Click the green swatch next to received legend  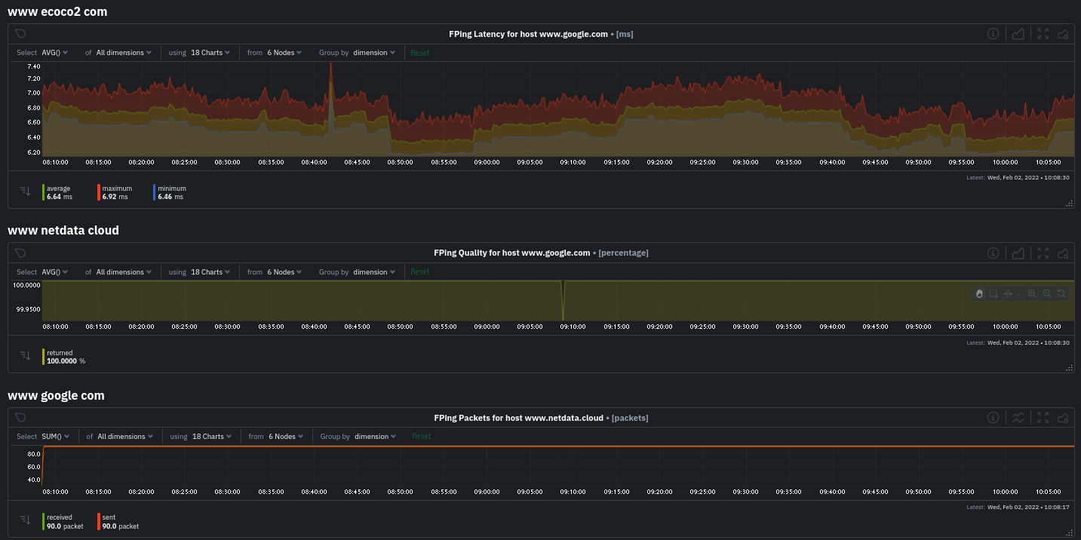[x=44, y=521]
